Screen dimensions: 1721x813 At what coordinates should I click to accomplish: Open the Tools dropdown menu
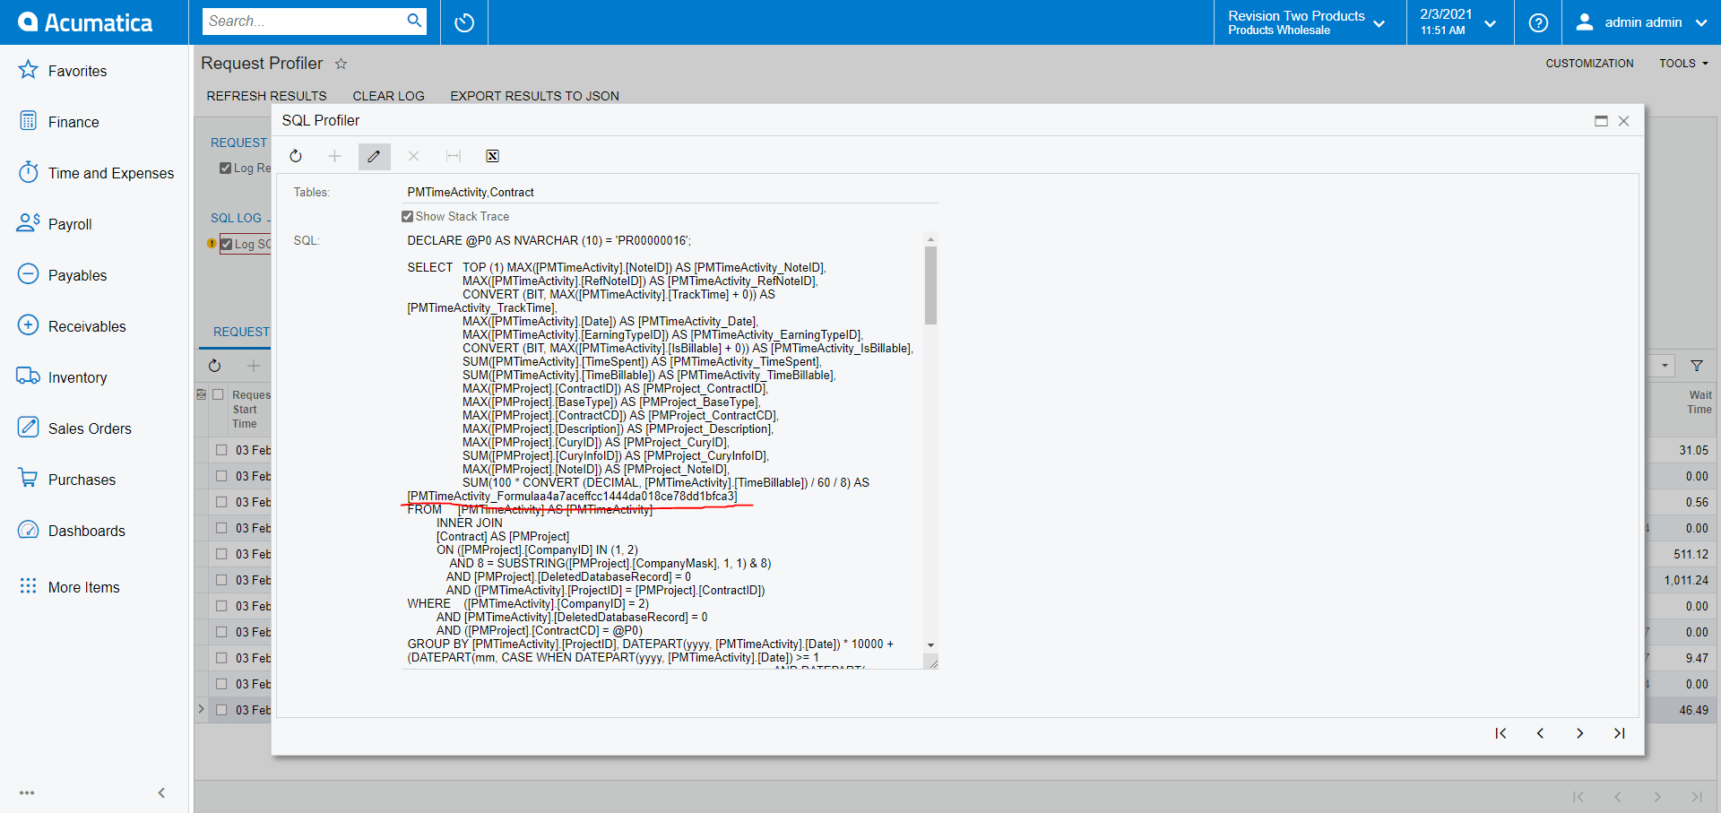[x=1683, y=64]
